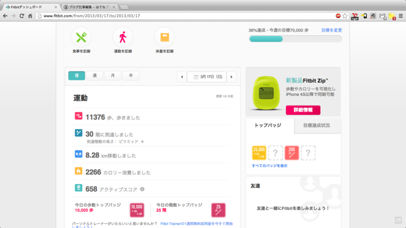Click the red 200 floors badge
The image size is (406, 228).
pyautogui.click(x=291, y=153)
